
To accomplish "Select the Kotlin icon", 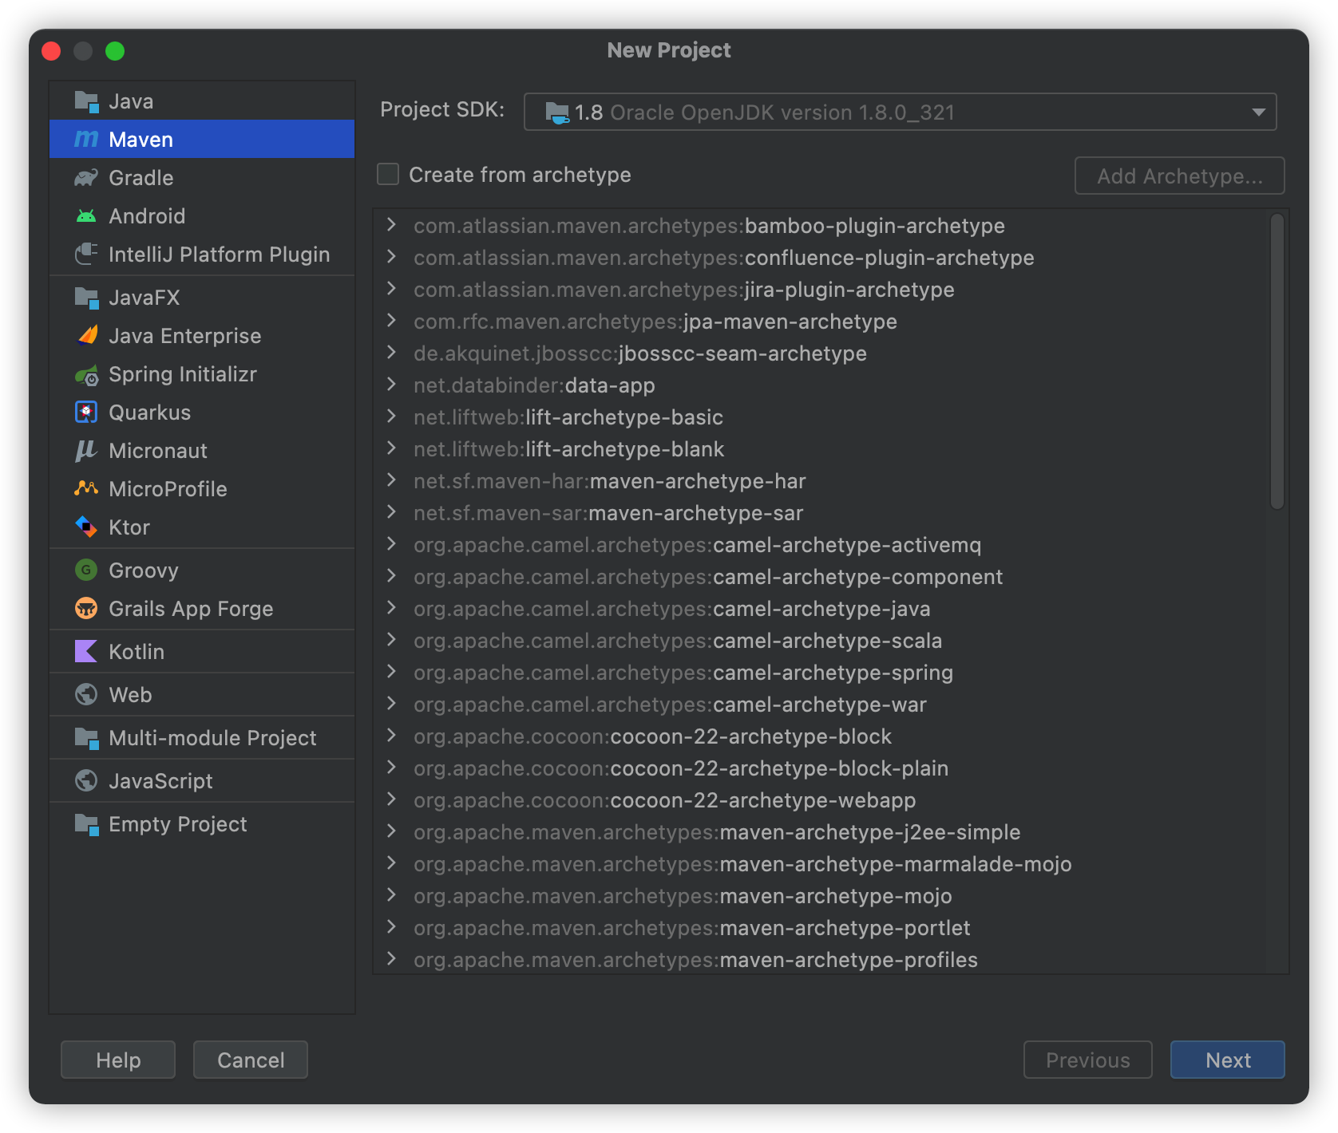I will pos(88,651).
